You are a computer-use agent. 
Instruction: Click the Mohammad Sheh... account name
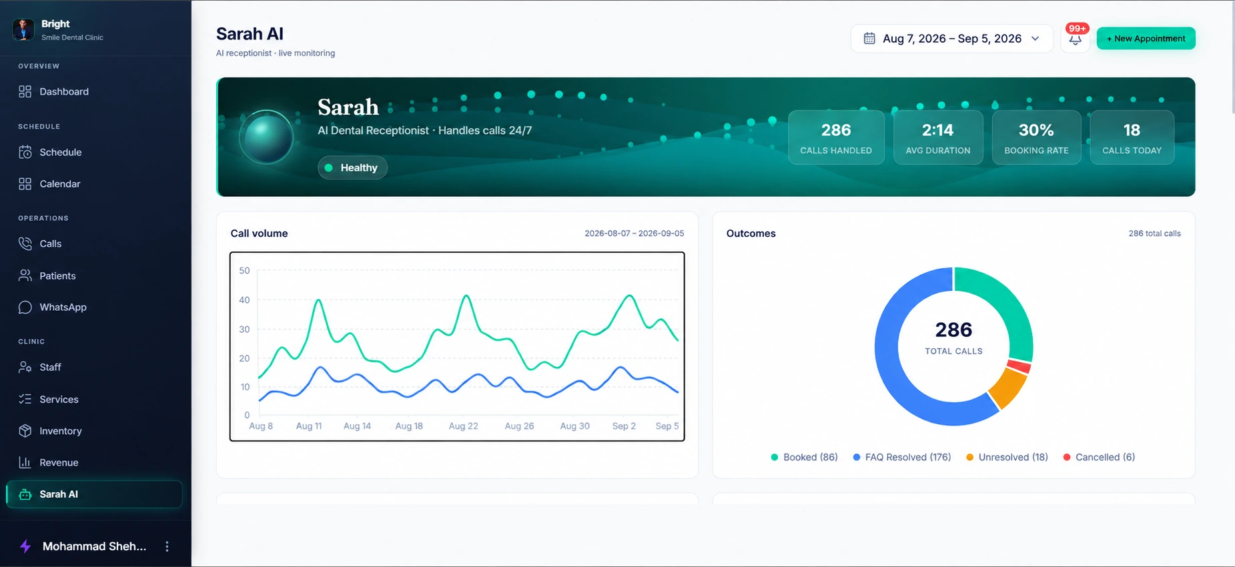(94, 546)
